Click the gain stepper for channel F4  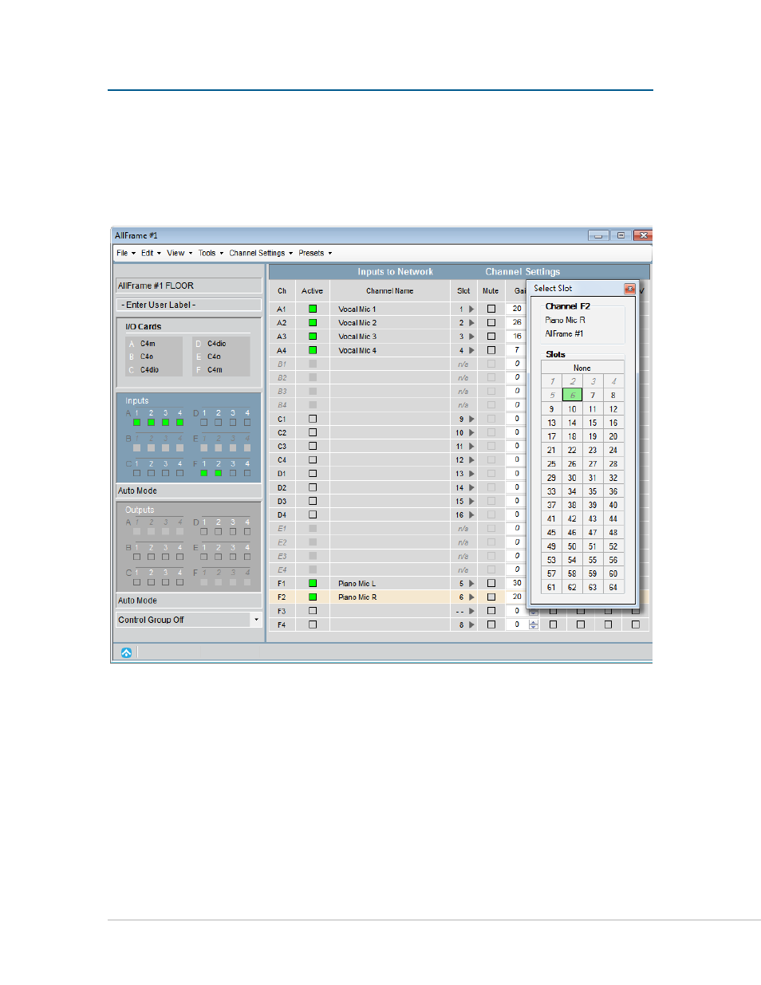pos(534,624)
